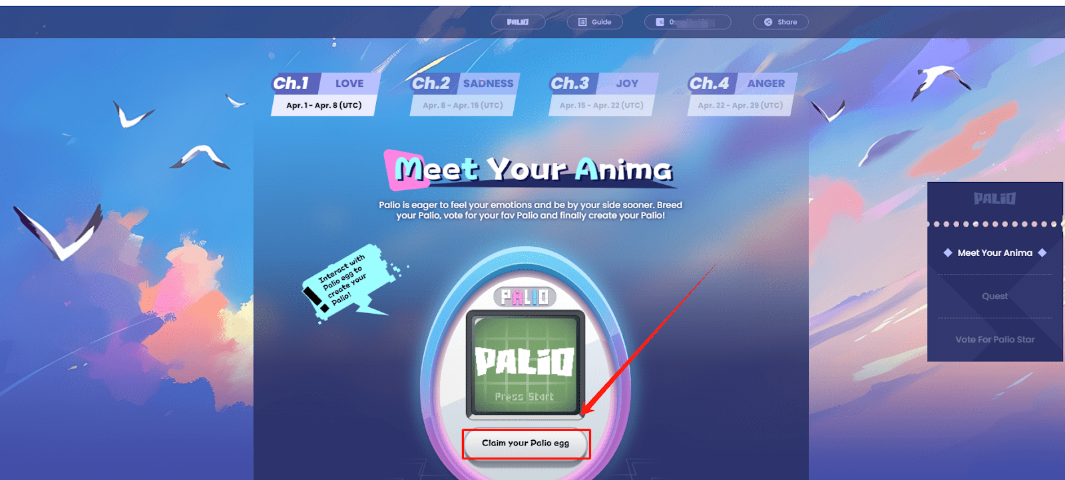Select the Ch.2 SADNESS chapter tab
1065x480 pixels.
(465, 94)
